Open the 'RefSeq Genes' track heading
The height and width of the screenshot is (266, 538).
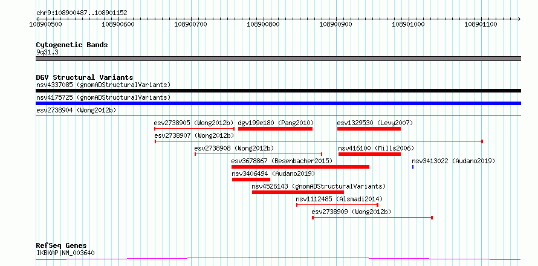click(x=62, y=246)
